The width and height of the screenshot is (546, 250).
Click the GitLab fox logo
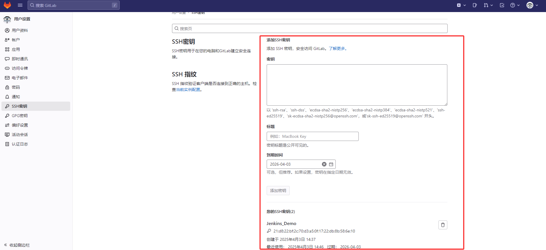(7, 5)
